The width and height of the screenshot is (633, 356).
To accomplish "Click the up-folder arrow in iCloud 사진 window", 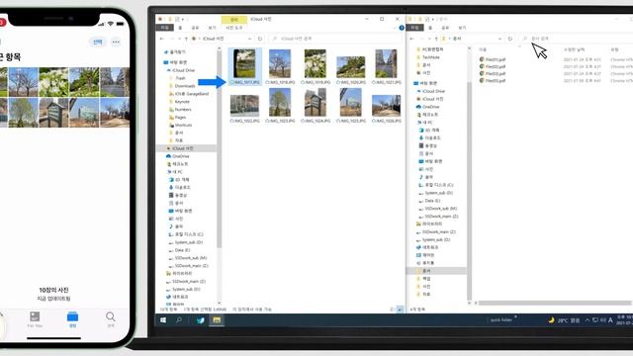I will tap(186, 39).
